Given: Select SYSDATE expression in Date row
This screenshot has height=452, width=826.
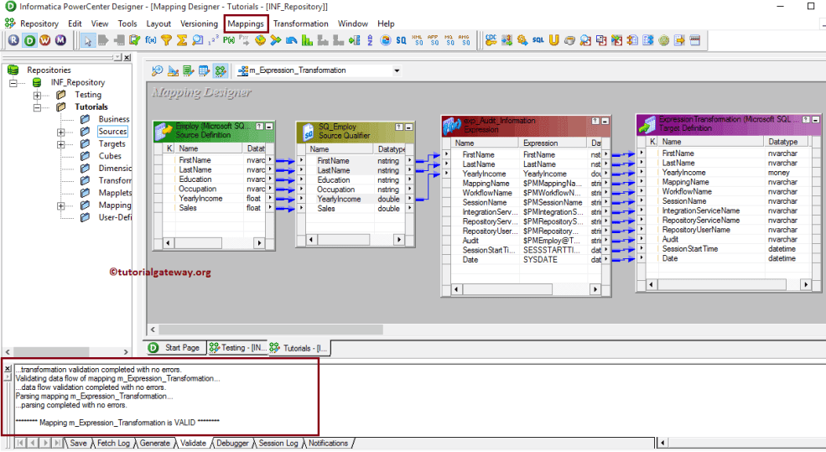Looking at the screenshot, I should click(540, 260).
